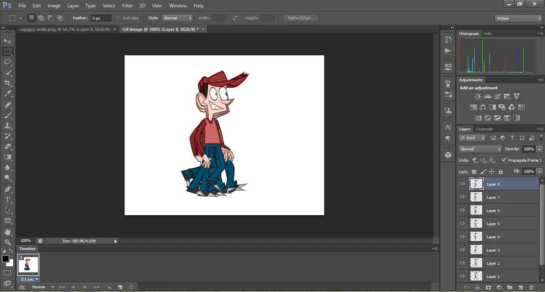This screenshot has width=545, height=292.
Task: Add a Levels adjustment
Action: [488, 96]
